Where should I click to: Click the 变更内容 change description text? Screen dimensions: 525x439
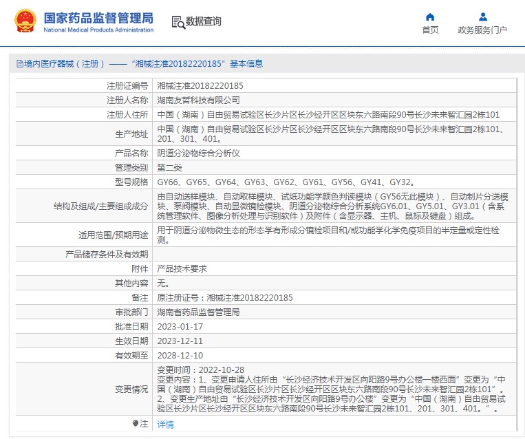(332, 394)
